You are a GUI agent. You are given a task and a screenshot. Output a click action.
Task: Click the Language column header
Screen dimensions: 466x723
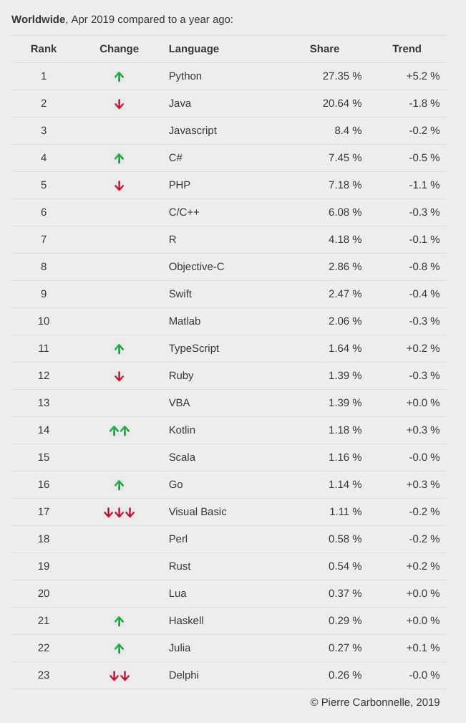[194, 49]
